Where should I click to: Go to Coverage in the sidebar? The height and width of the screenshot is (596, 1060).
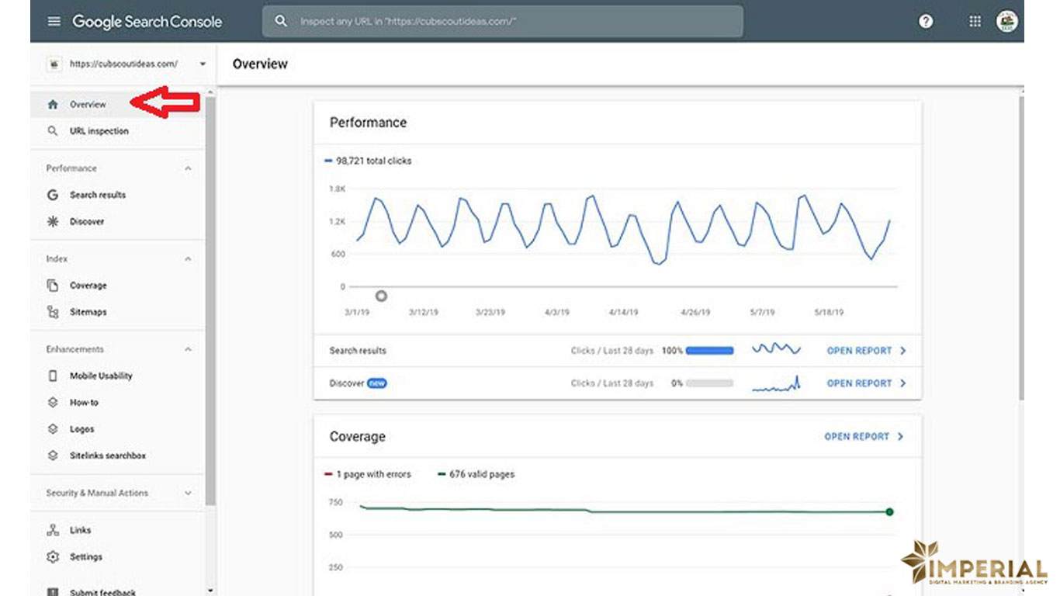[88, 286]
